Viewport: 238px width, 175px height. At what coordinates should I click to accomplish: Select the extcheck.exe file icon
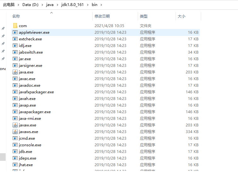[15, 39]
